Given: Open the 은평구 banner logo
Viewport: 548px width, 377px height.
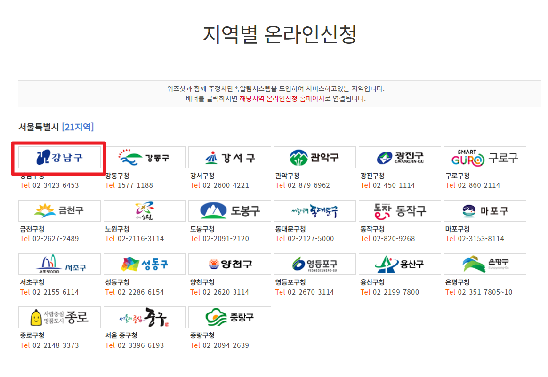Looking at the screenshot, I should [x=485, y=264].
